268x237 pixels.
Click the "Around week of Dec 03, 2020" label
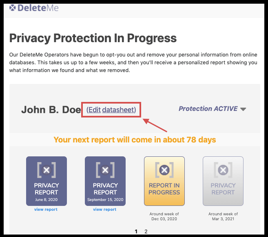click(x=164, y=217)
